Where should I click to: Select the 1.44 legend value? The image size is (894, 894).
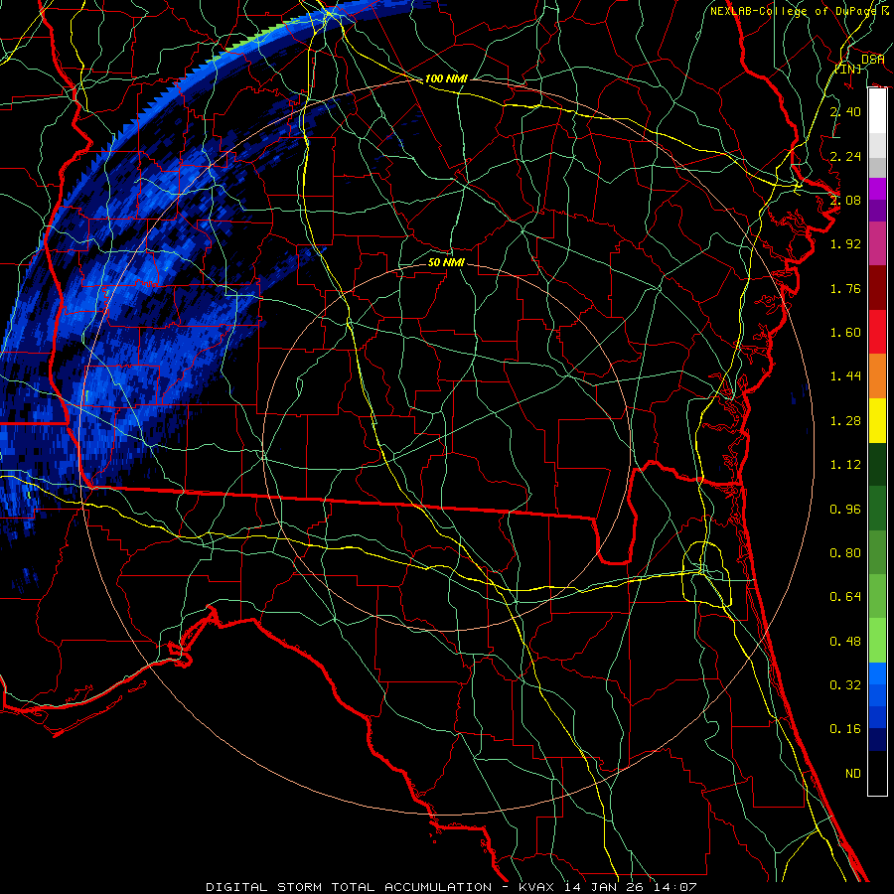click(x=845, y=376)
